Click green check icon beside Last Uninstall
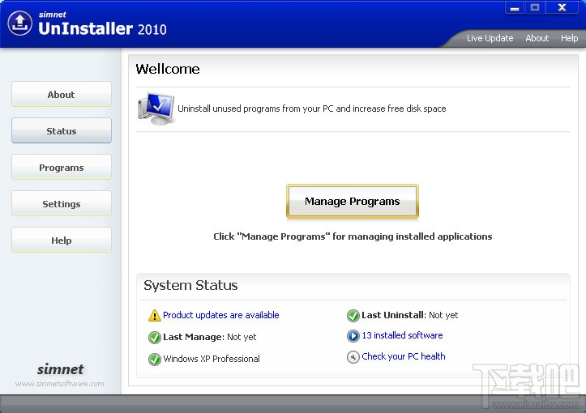Viewport: 586px width, 413px height. pyautogui.click(x=353, y=316)
